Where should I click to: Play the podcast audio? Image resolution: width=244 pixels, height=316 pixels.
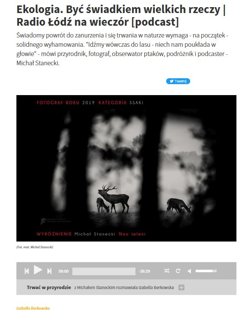pyautogui.click(x=38, y=270)
